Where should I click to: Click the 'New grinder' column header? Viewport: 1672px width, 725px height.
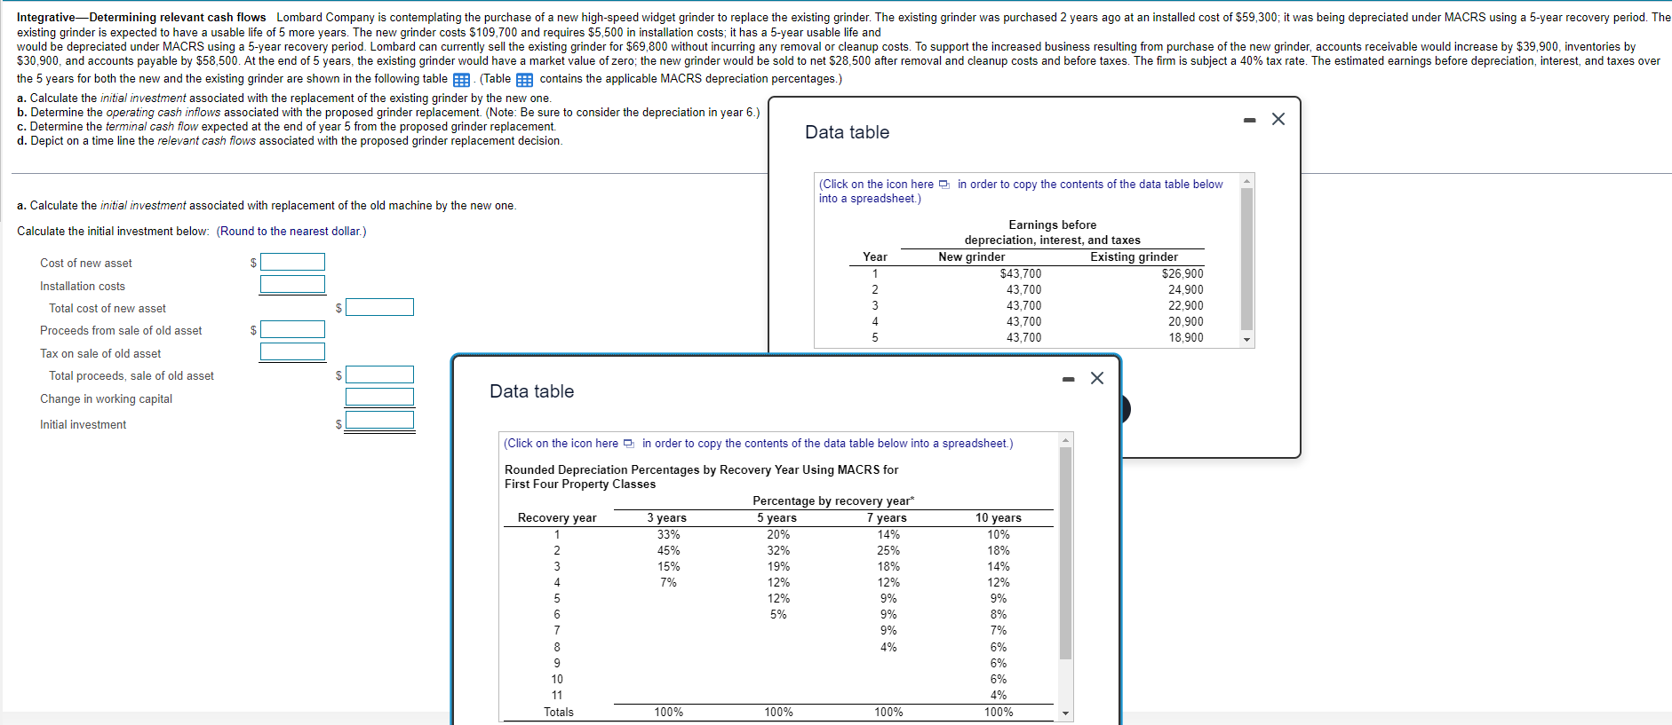(x=972, y=257)
